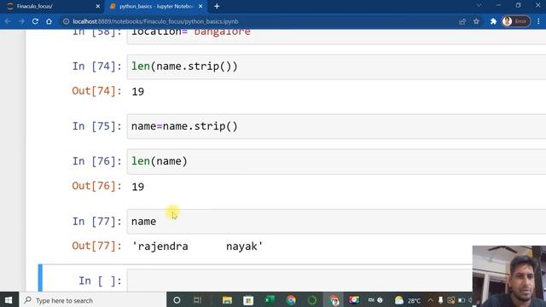Open Task View on the taskbar
This screenshot has height=307, width=546.
coord(197,300)
